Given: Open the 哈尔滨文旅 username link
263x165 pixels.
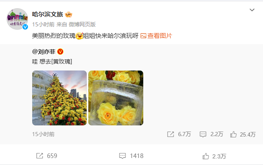Looking at the screenshot, I should [x=47, y=14].
